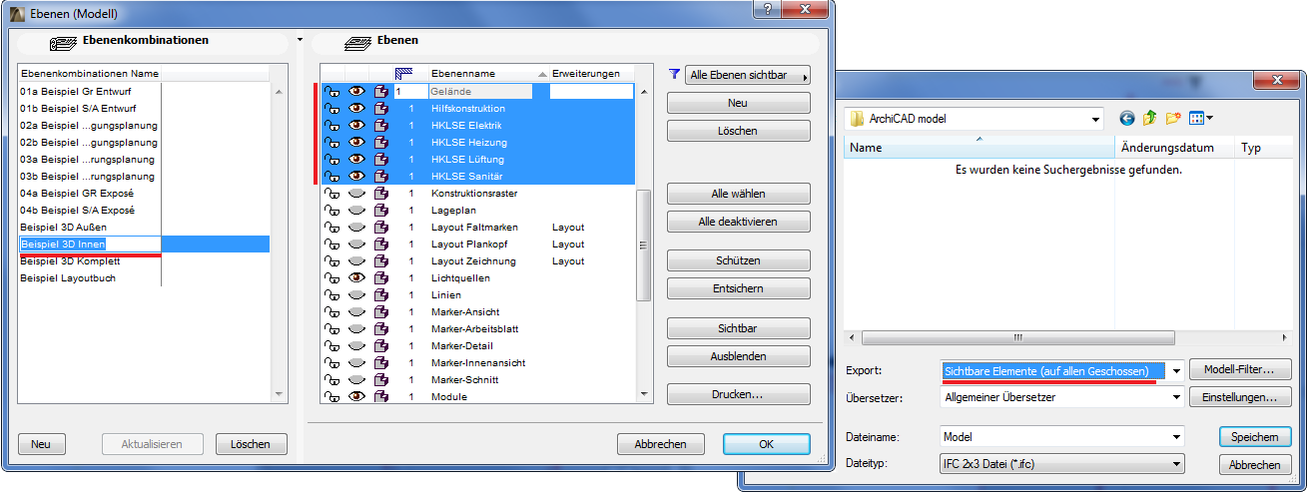The width and height of the screenshot is (1307, 492).
Task: Switch 3D solid mode icon for Layout Faltmarken
Action: click(x=380, y=227)
